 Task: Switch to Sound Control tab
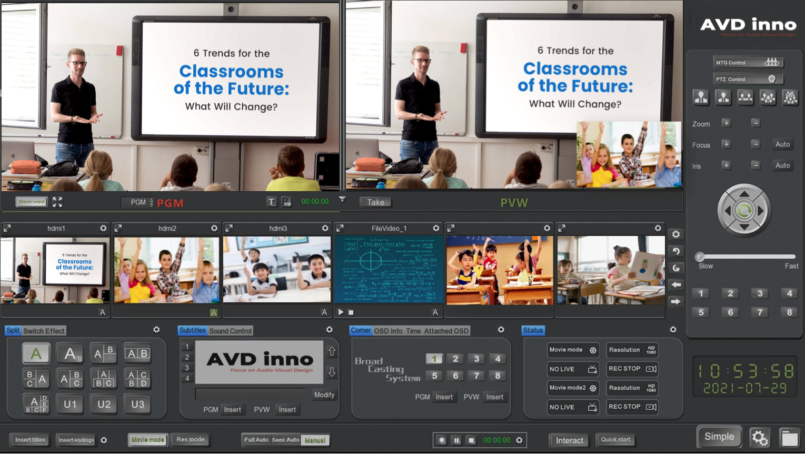pyautogui.click(x=231, y=331)
